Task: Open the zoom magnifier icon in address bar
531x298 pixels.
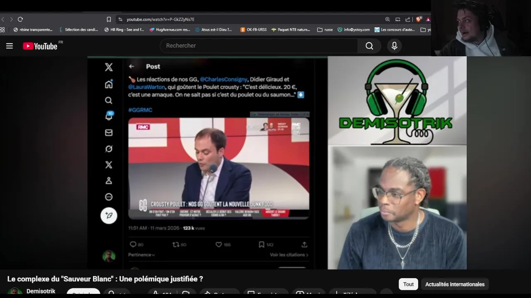Action: (x=387, y=19)
